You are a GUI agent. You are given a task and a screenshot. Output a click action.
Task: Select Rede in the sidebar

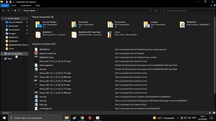[x=9, y=59]
